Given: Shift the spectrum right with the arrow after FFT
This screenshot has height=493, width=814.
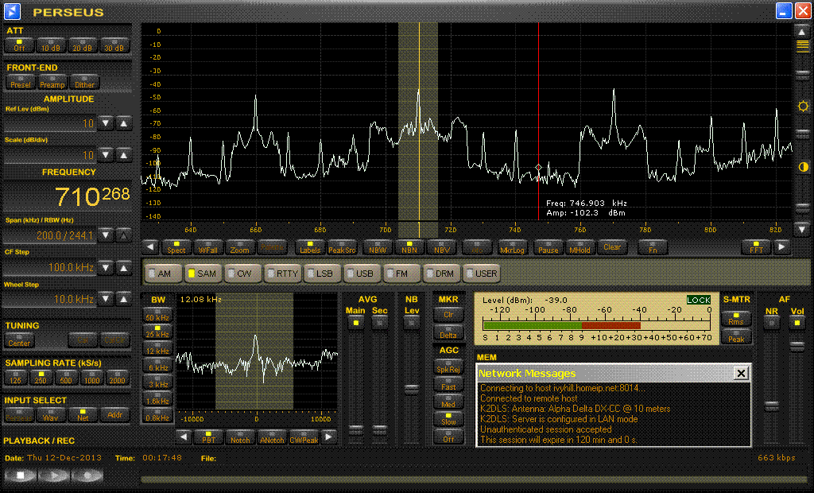Looking at the screenshot, I should 781,247.
